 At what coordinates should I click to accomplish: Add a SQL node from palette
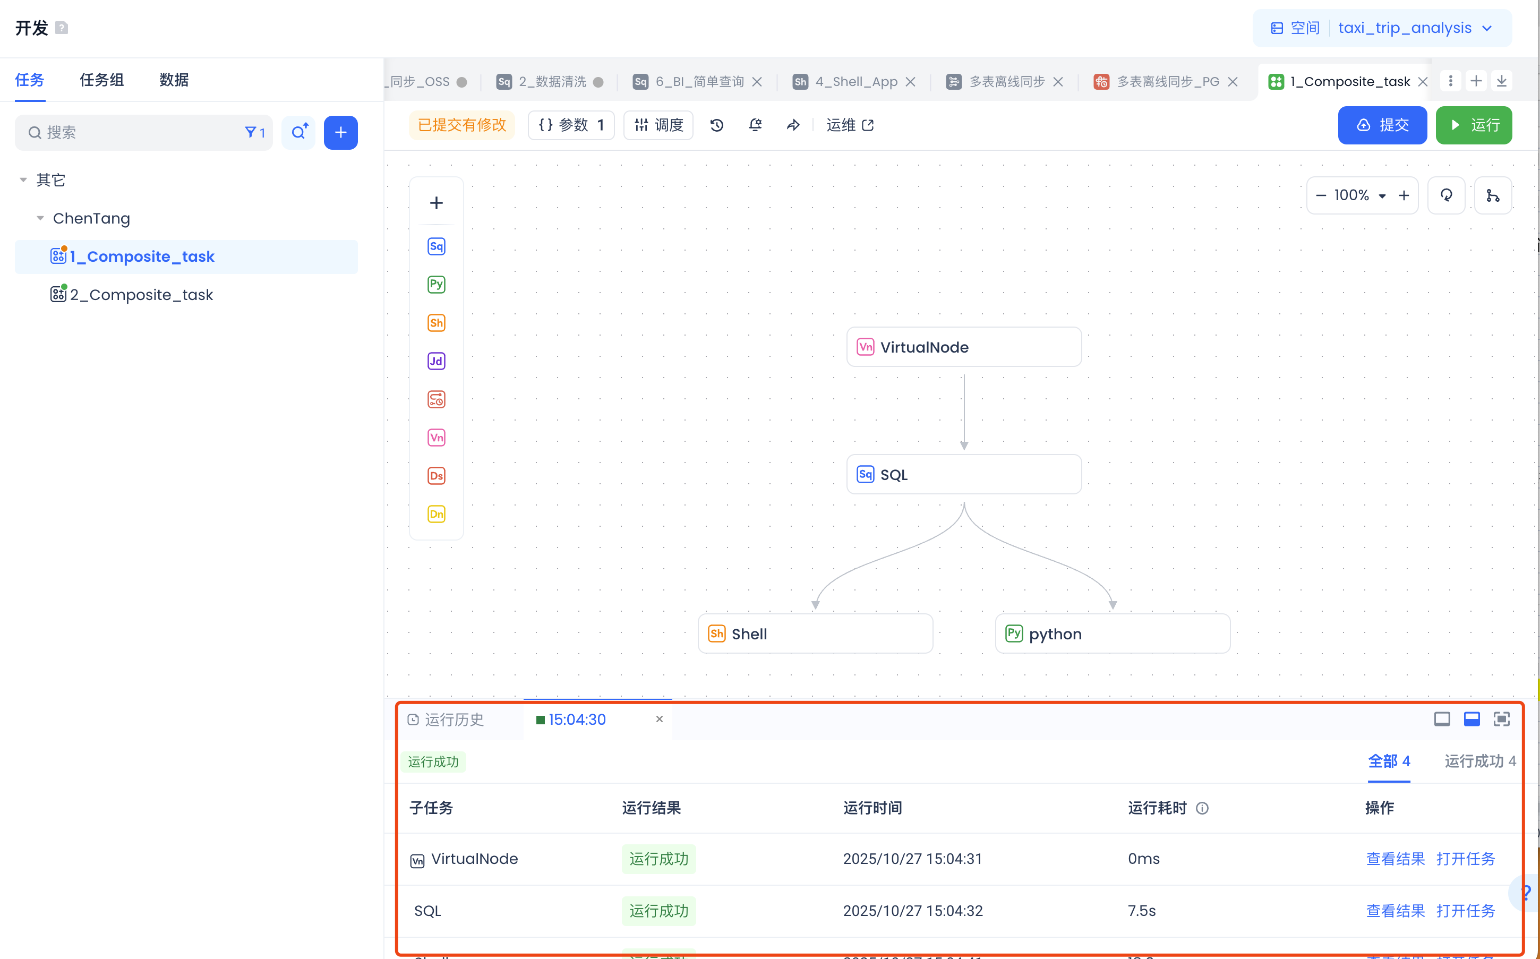(x=437, y=246)
